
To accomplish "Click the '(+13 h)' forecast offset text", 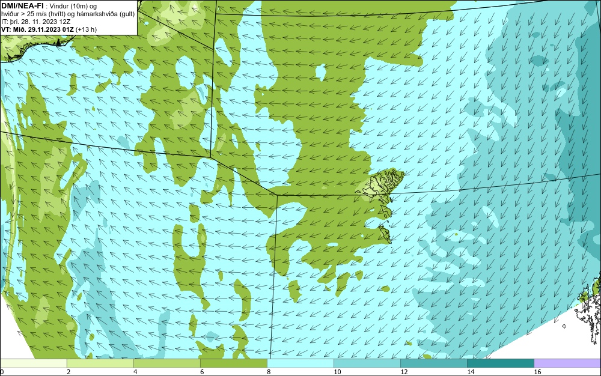I will (86, 29).
